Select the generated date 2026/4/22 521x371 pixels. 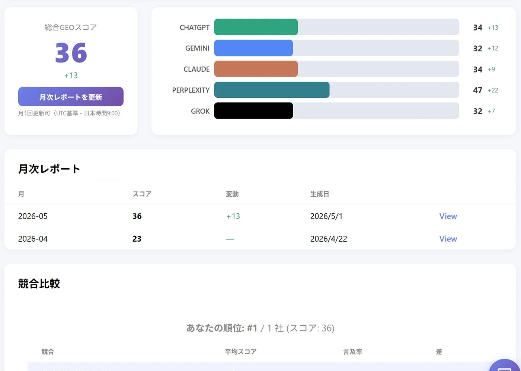(329, 239)
